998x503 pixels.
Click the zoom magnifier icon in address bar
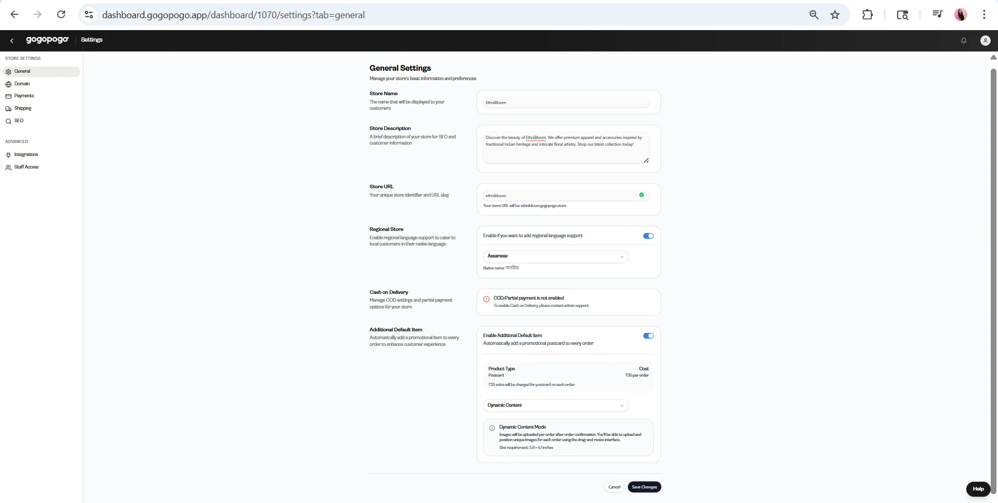[x=814, y=15]
